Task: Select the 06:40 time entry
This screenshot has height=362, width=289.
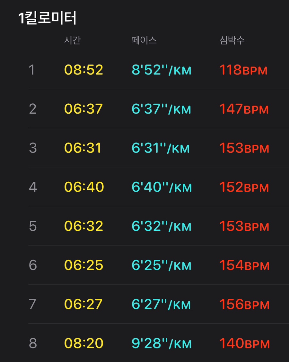Action: point(84,187)
